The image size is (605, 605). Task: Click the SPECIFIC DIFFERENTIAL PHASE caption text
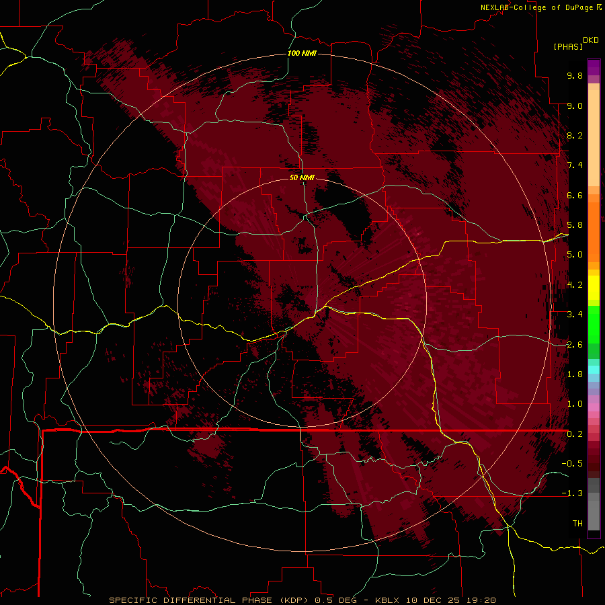click(x=191, y=600)
